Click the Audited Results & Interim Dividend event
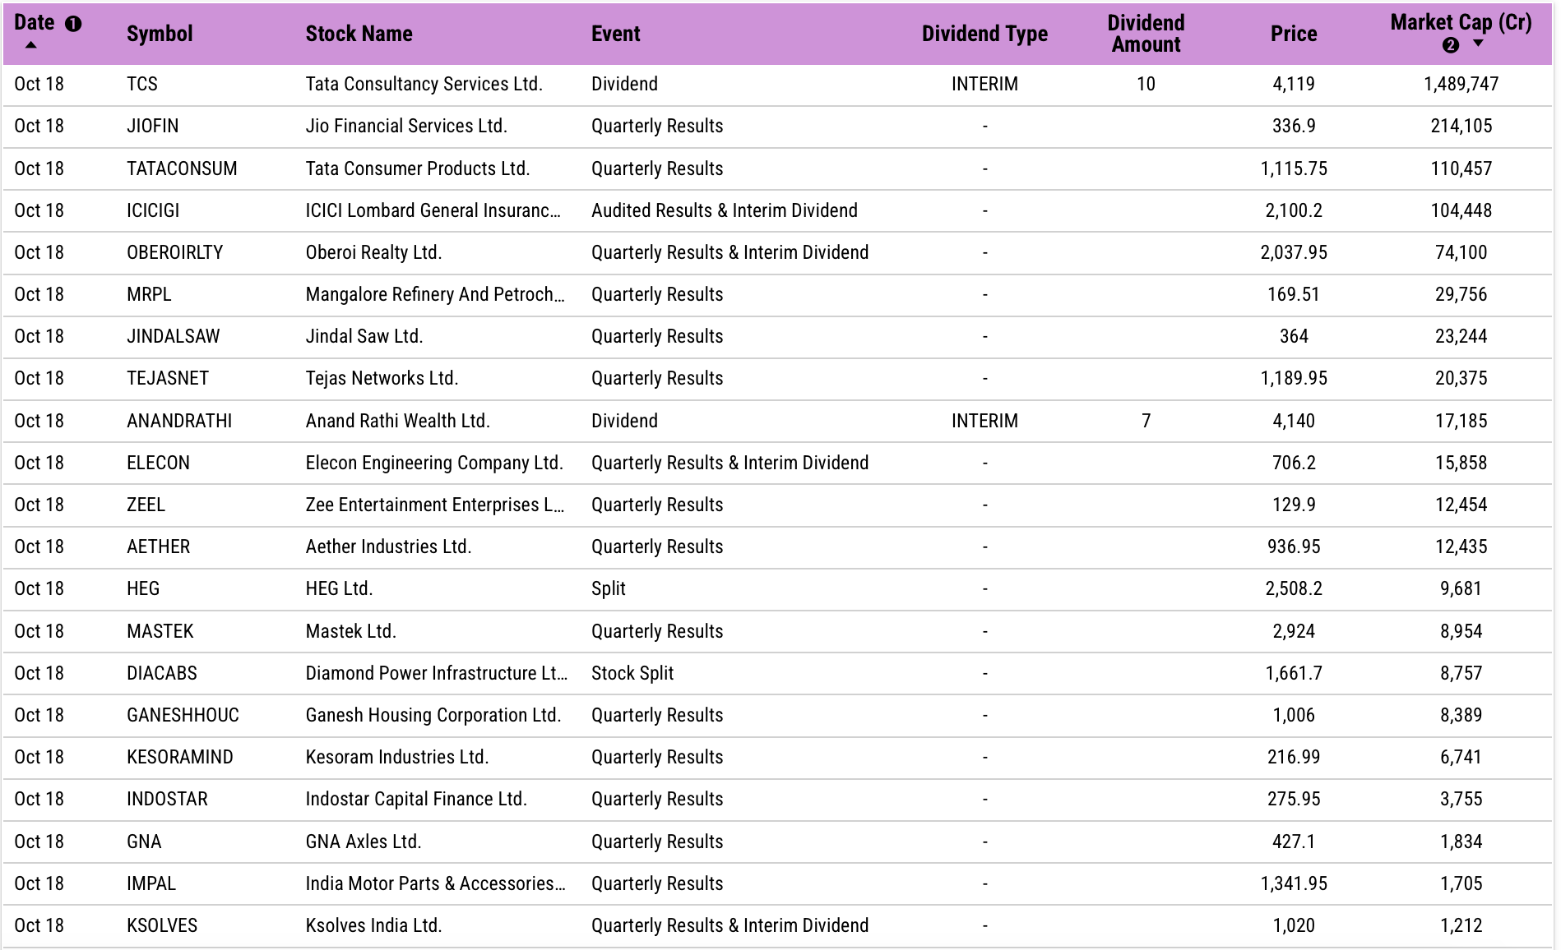1561x950 pixels. pyautogui.click(x=725, y=210)
